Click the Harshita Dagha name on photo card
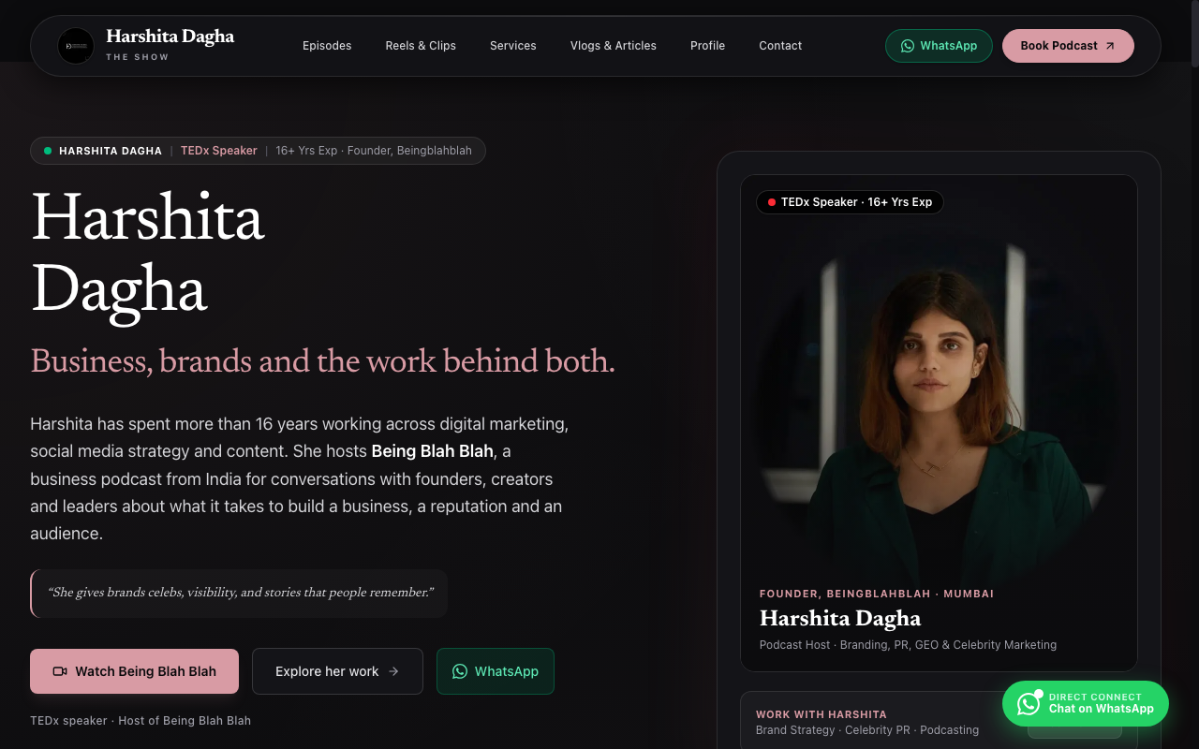This screenshot has width=1199, height=749. click(840, 618)
